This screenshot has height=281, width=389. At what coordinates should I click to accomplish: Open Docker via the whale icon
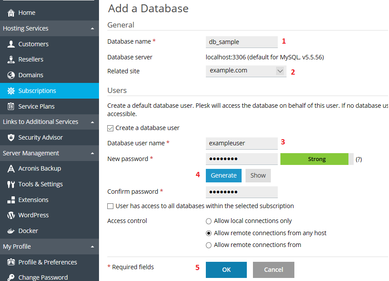11,231
